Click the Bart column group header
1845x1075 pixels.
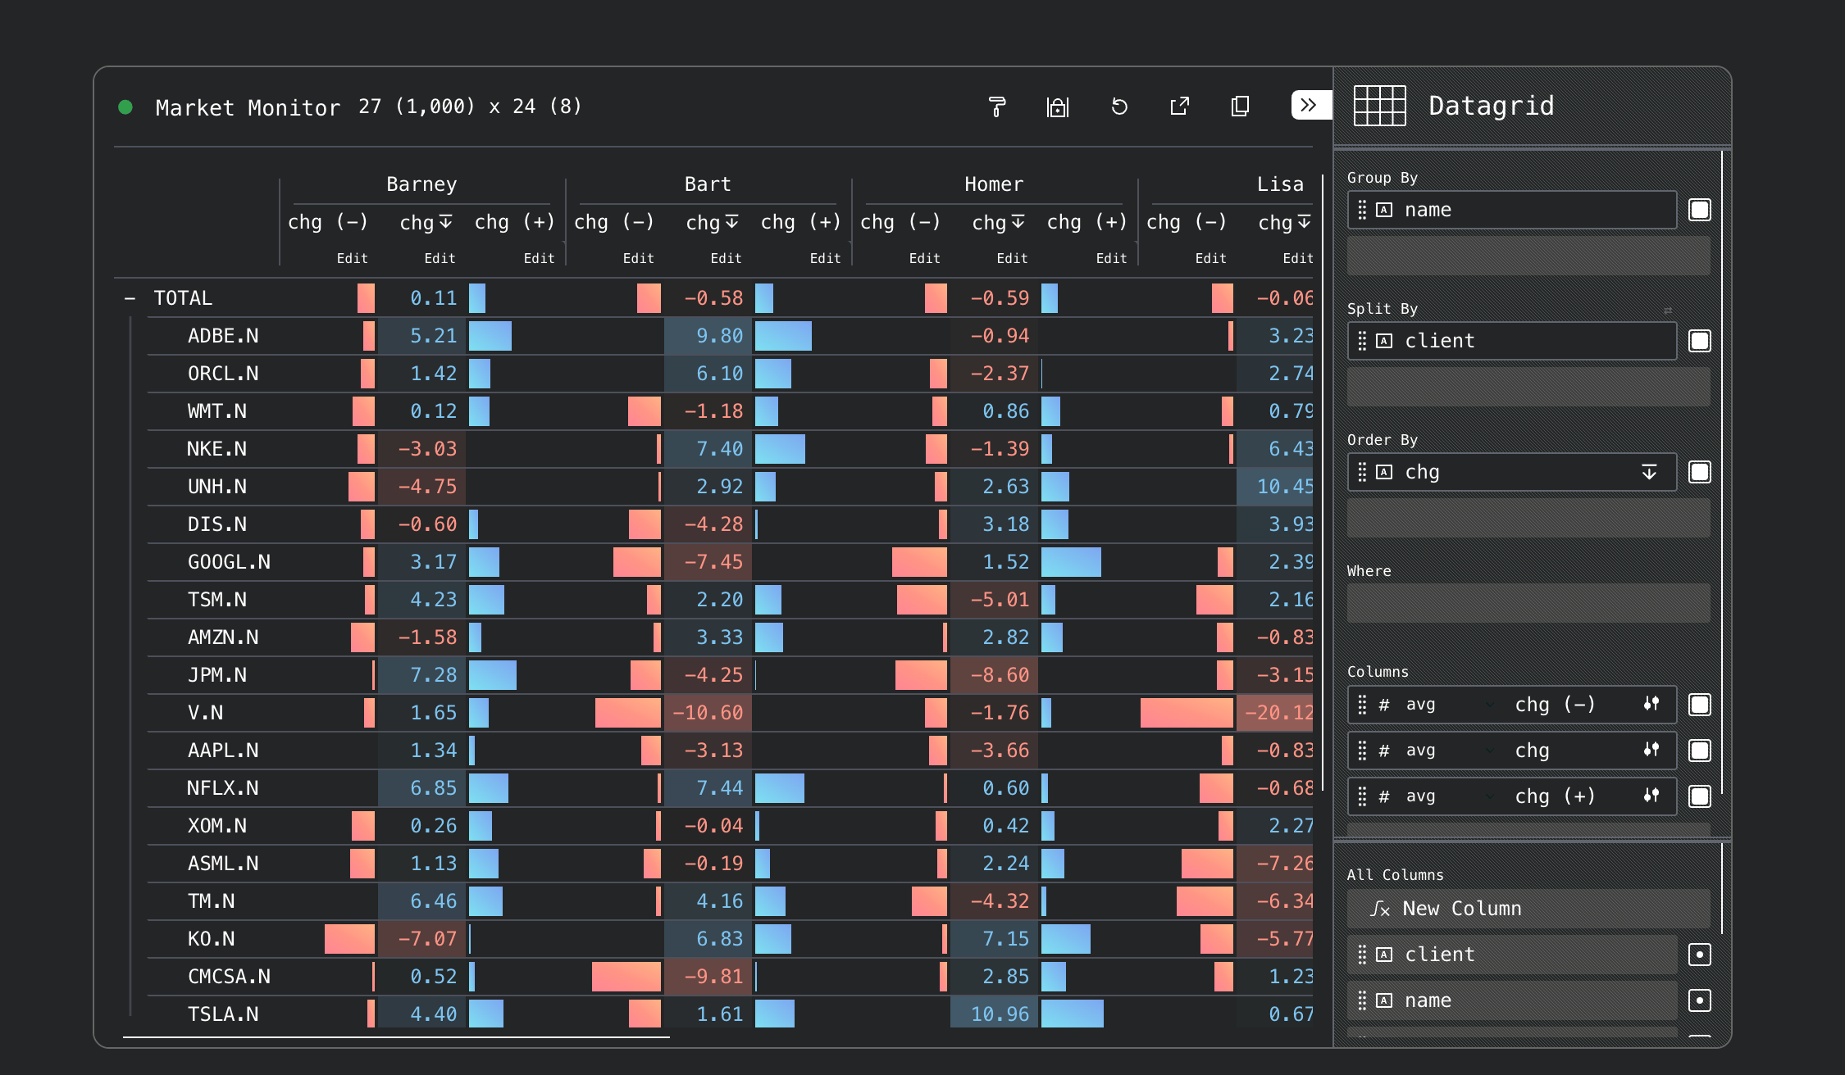[x=707, y=184]
